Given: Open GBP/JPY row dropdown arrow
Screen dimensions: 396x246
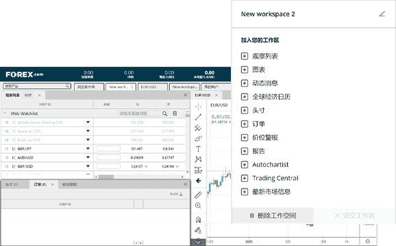Looking at the screenshot, I should point(88,148).
